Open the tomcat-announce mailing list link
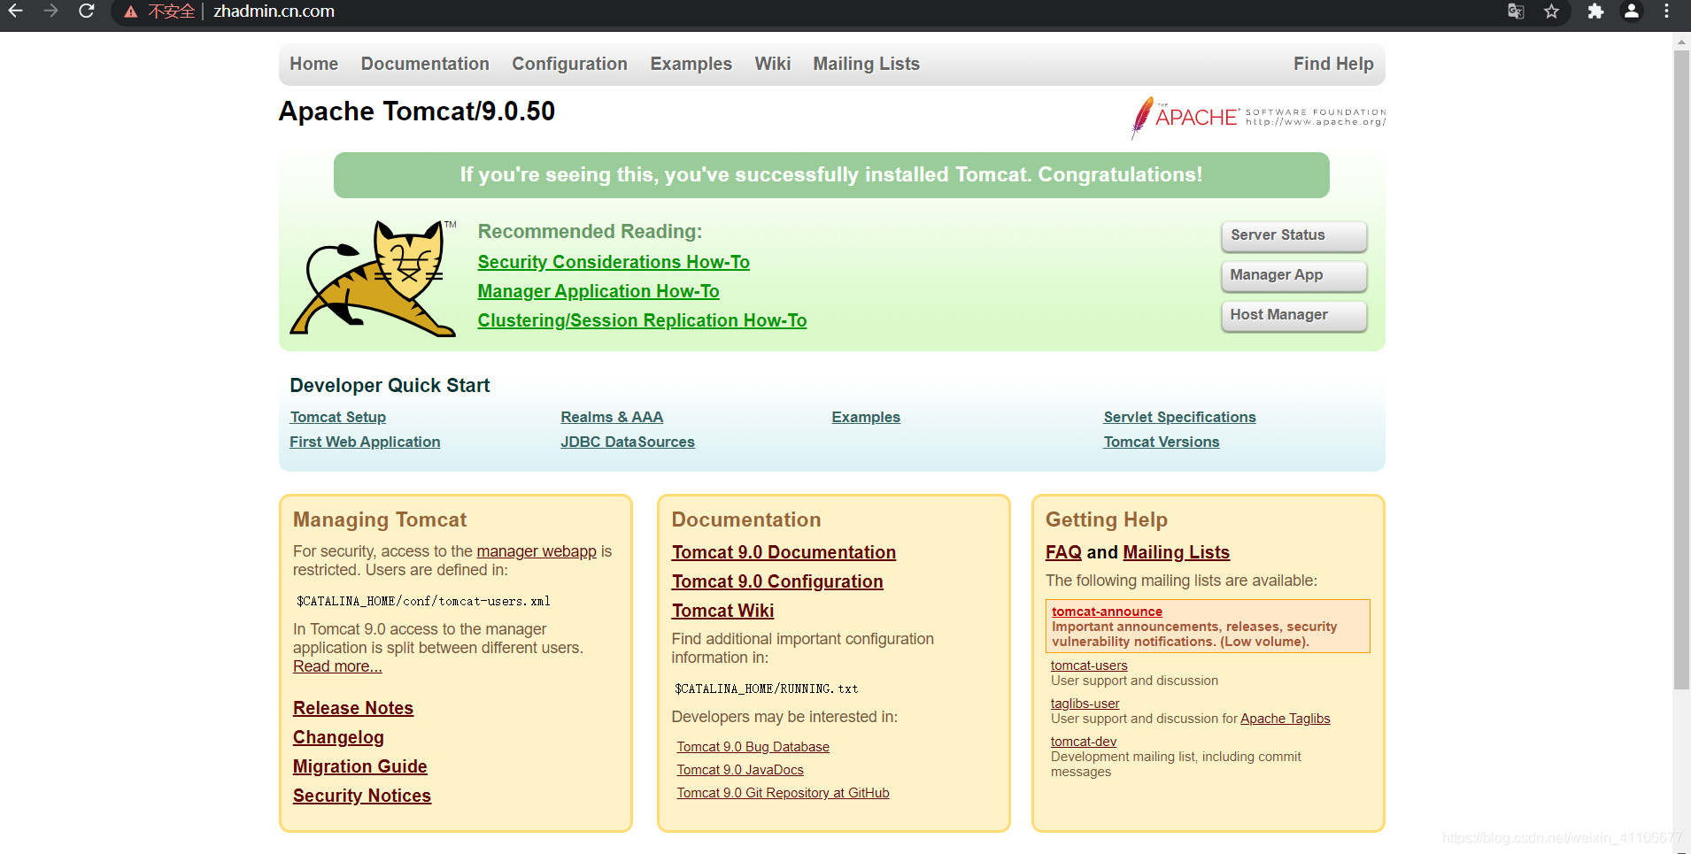 click(1107, 612)
